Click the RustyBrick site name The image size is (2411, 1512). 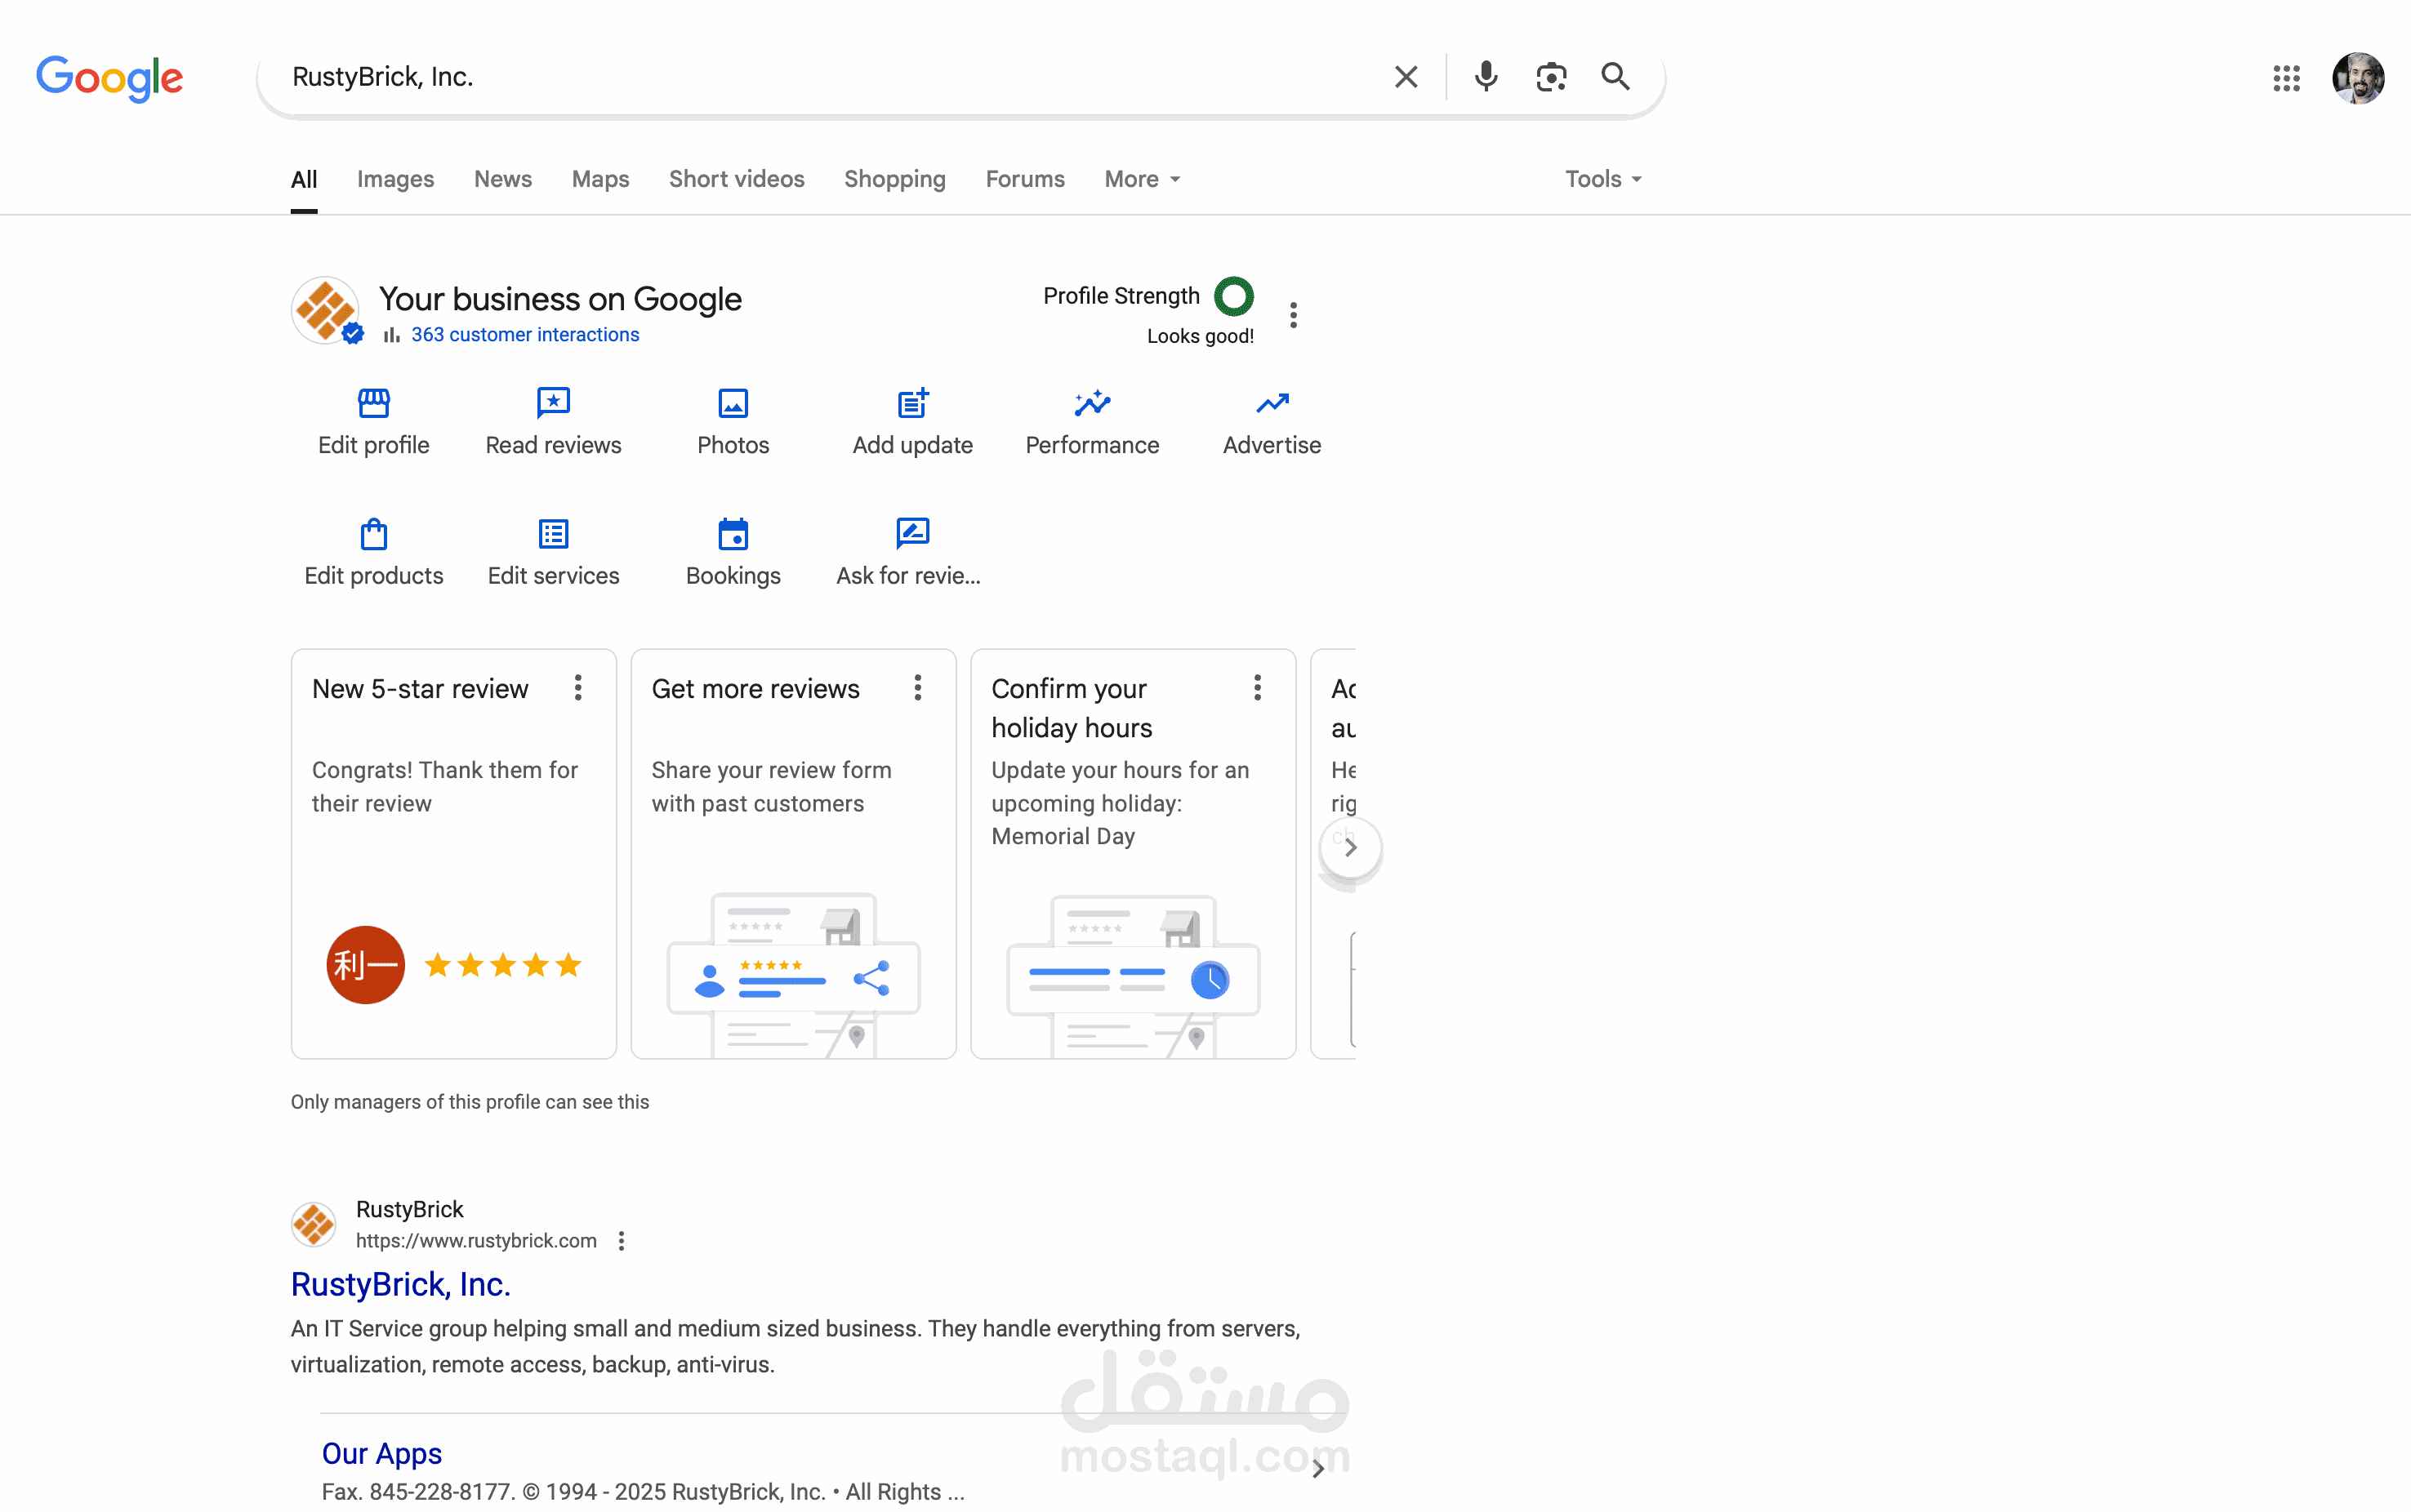(x=410, y=1210)
